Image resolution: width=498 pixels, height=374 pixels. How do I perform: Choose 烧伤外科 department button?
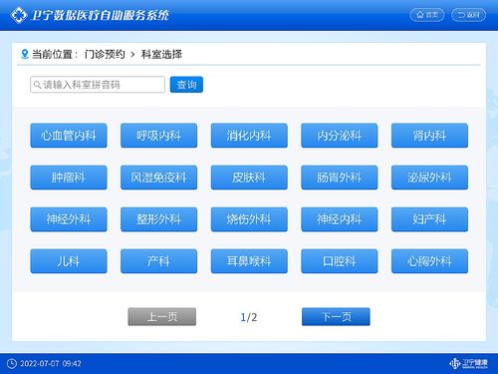249,219
